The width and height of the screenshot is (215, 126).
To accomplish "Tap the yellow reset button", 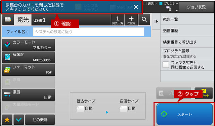I will [204, 93].
